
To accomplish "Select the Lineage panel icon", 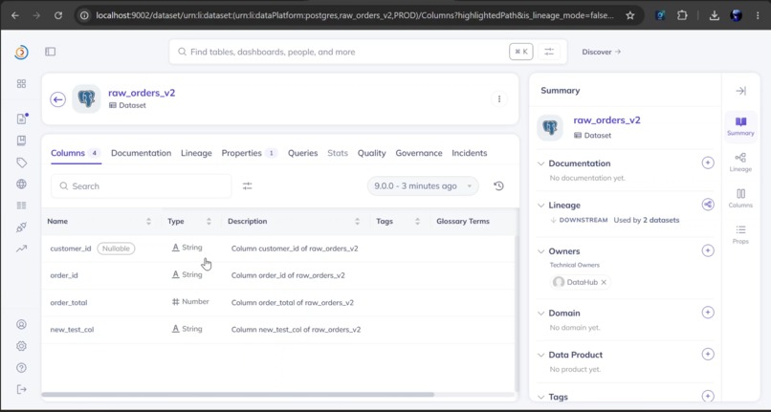I will tap(740, 163).
